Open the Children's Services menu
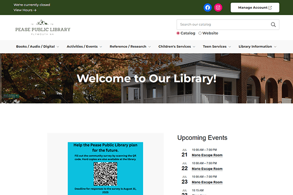Viewport: 293px width, 195px height. click(174, 46)
